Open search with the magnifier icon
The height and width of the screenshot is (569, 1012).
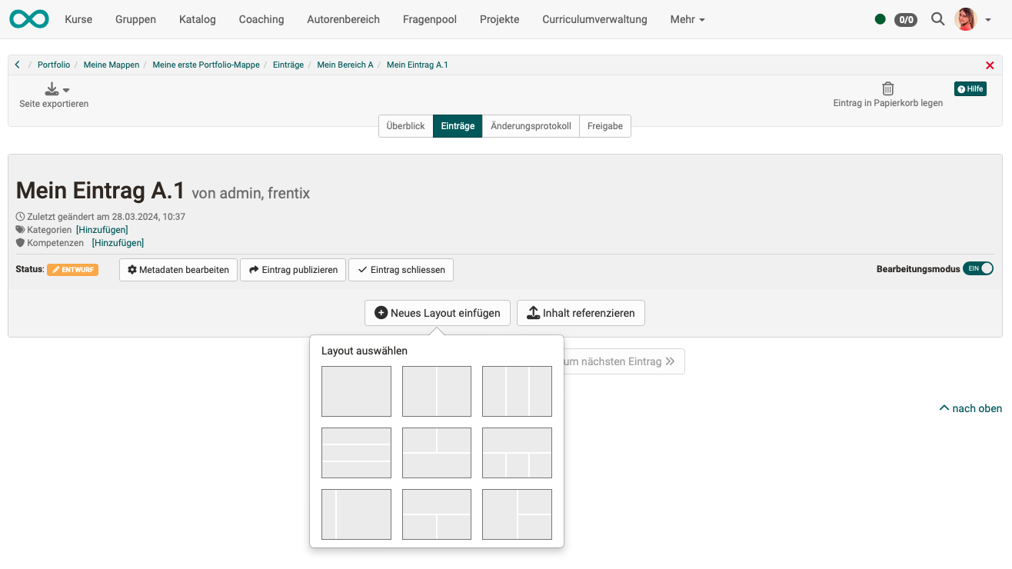(x=937, y=18)
